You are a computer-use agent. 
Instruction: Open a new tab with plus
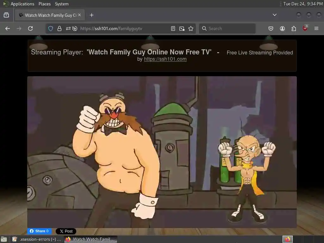[x=91, y=15]
